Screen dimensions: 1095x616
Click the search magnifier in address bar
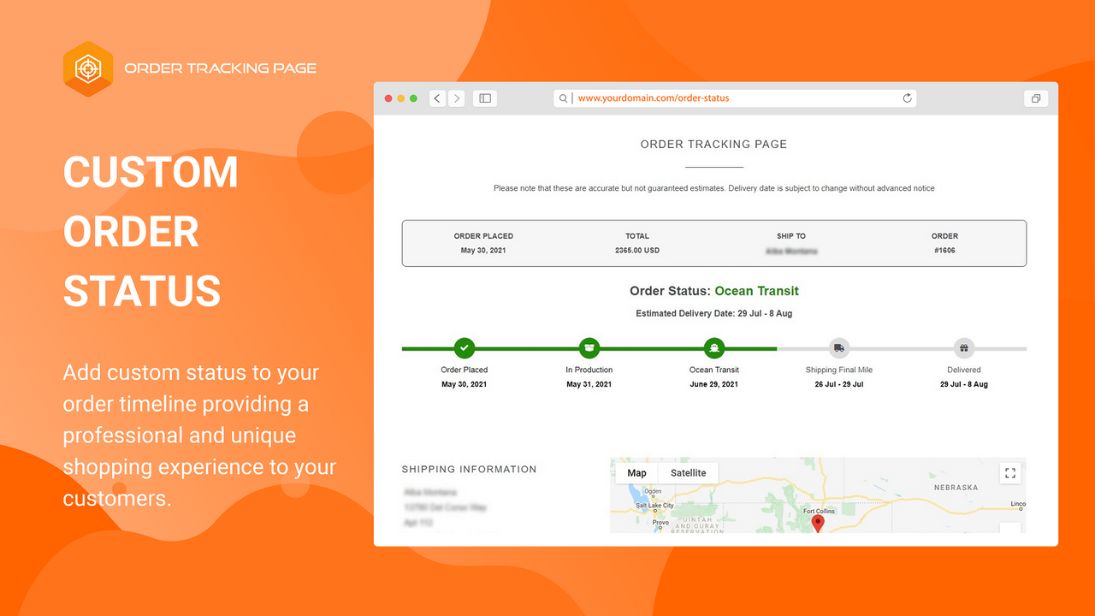564,98
